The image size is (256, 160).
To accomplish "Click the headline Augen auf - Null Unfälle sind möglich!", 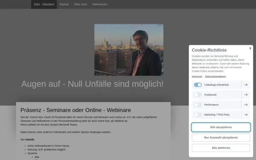I will (x=93, y=84).
